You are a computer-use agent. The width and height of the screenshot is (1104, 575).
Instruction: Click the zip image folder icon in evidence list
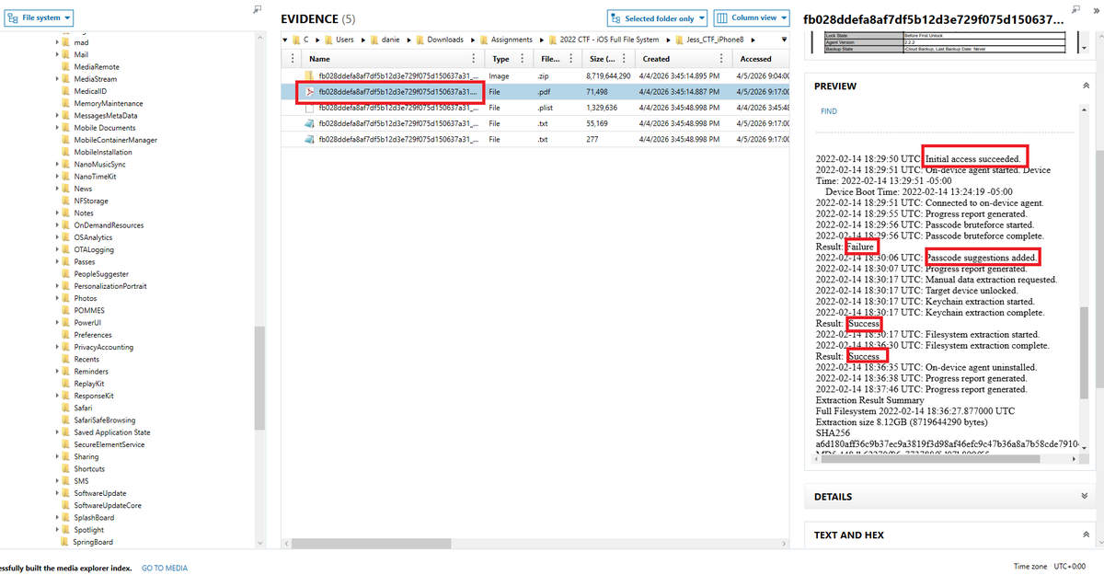[310, 75]
